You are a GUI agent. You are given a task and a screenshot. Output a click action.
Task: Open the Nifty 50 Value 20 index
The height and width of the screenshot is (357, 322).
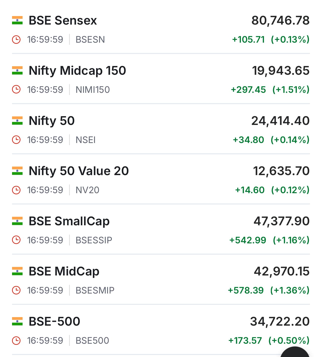pyautogui.click(x=79, y=171)
